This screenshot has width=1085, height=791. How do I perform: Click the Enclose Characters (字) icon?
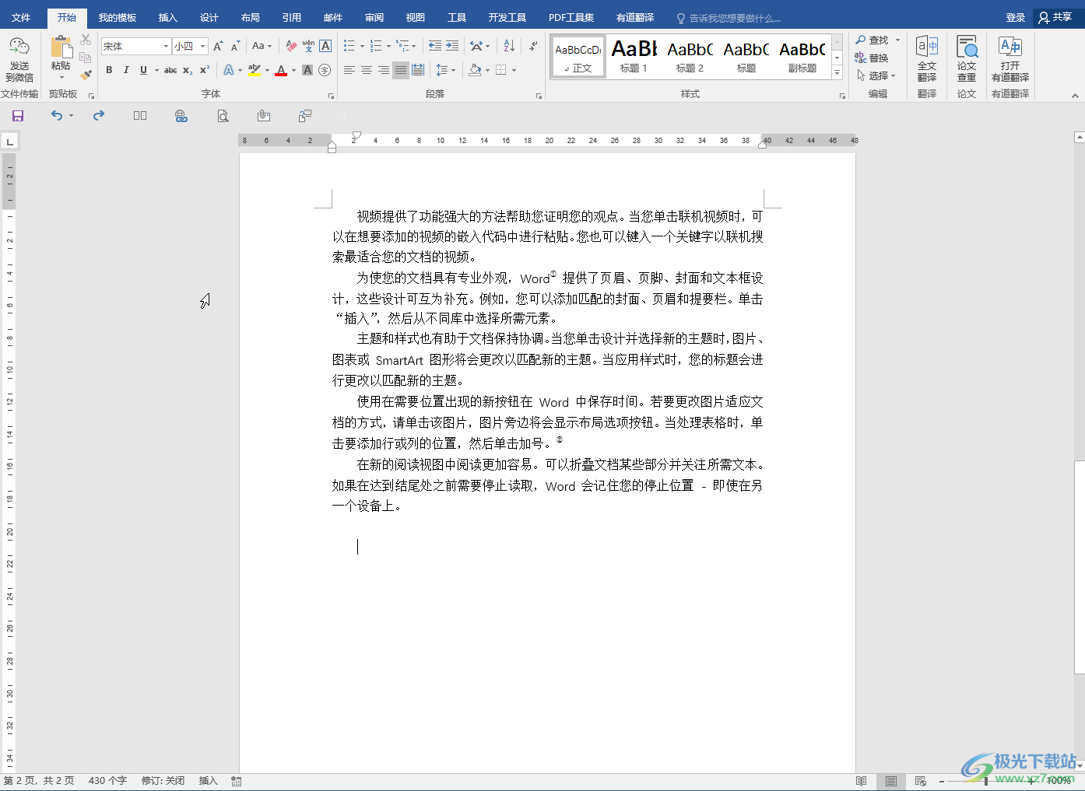pos(325,70)
